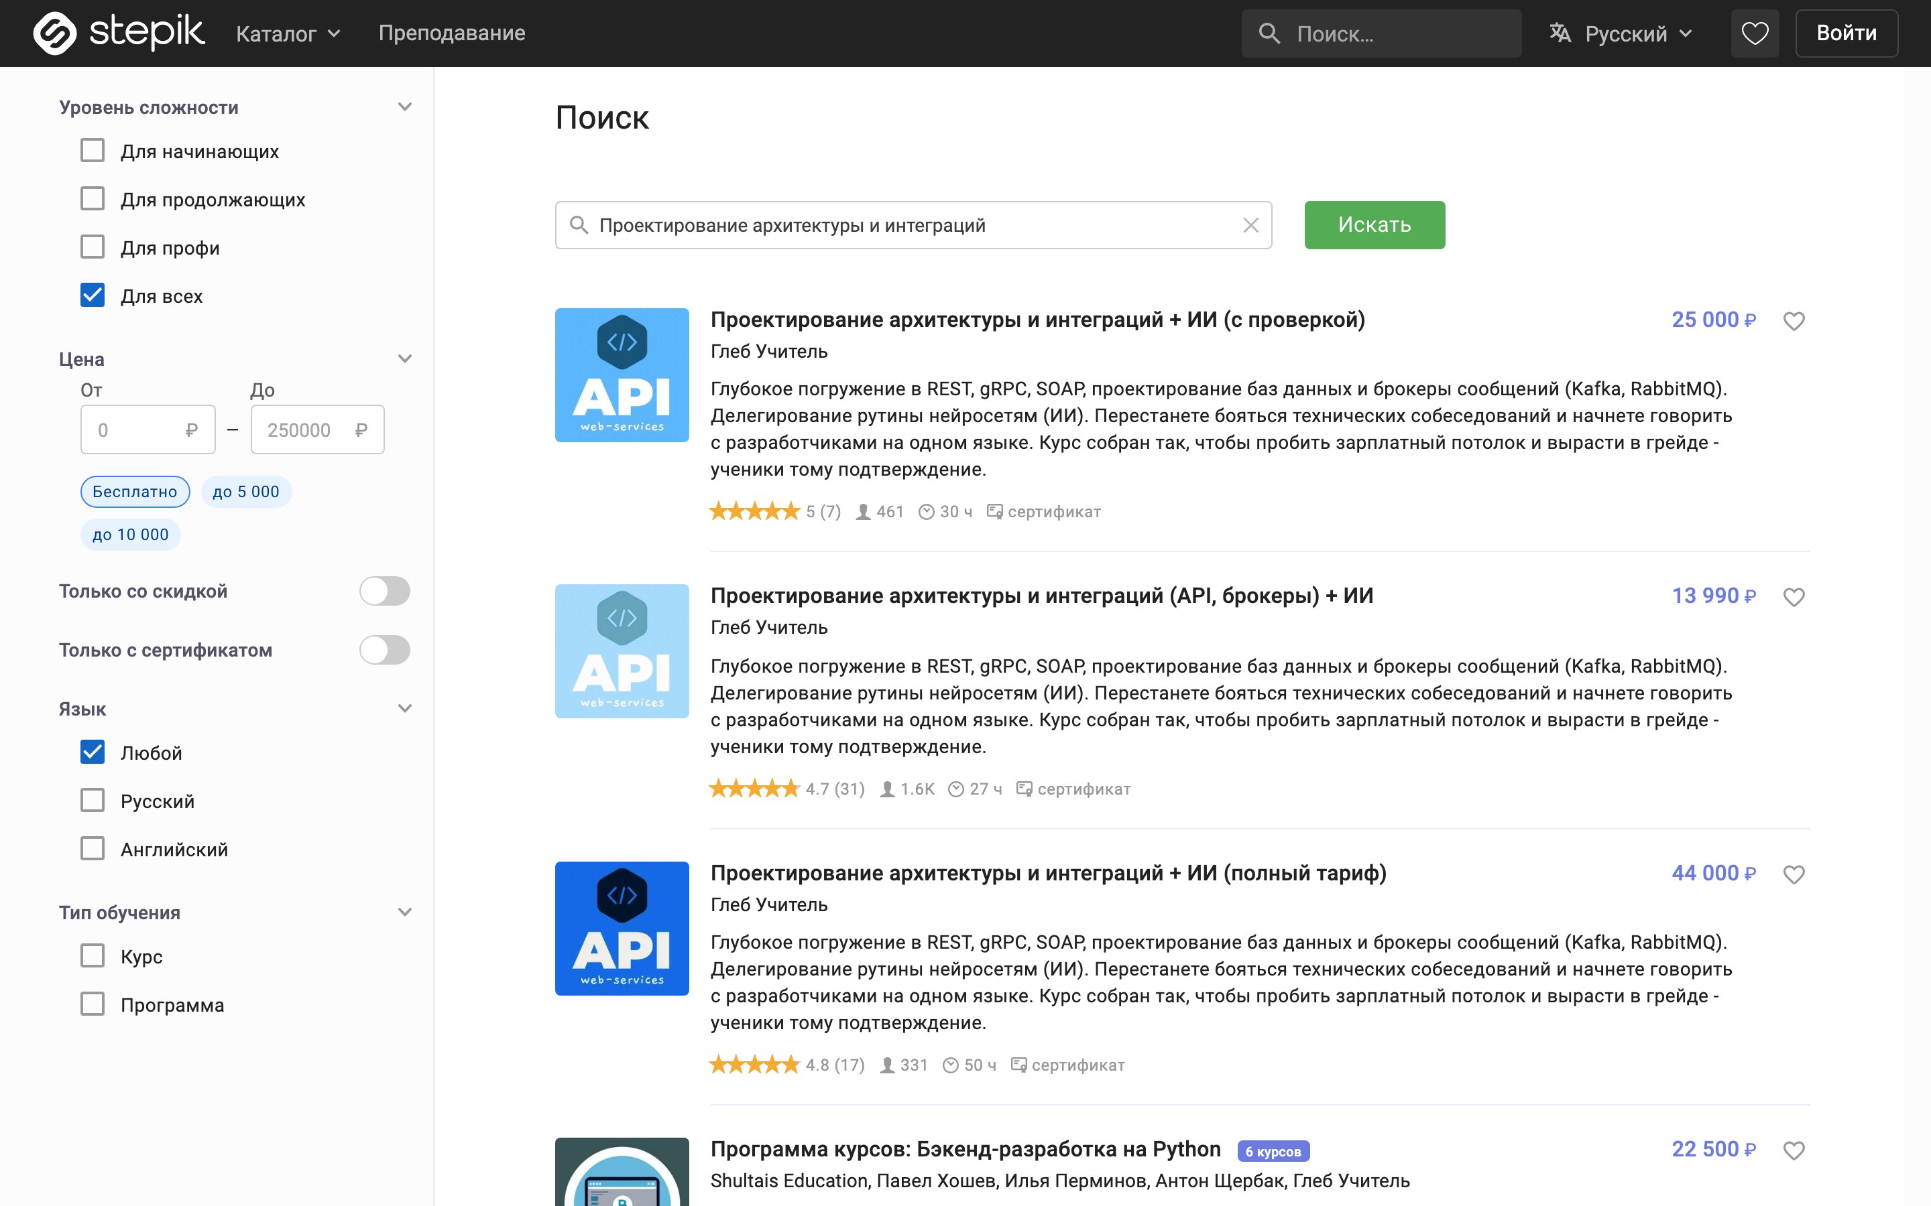
Task: Open thumbnail of the 25 000 ₽ API course
Action: tap(622, 375)
